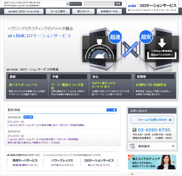
Task: Open the 選べるサポートレベル feature link
Action: click(23, 85)
